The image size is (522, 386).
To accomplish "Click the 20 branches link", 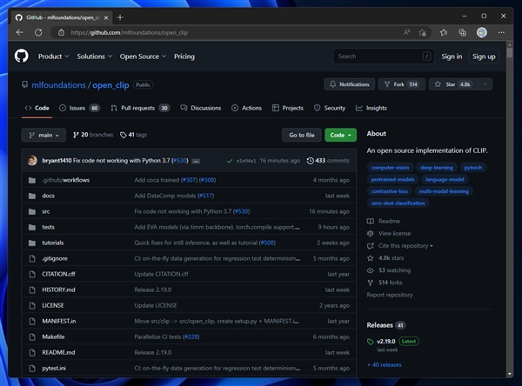I will (x=93, y=135).
